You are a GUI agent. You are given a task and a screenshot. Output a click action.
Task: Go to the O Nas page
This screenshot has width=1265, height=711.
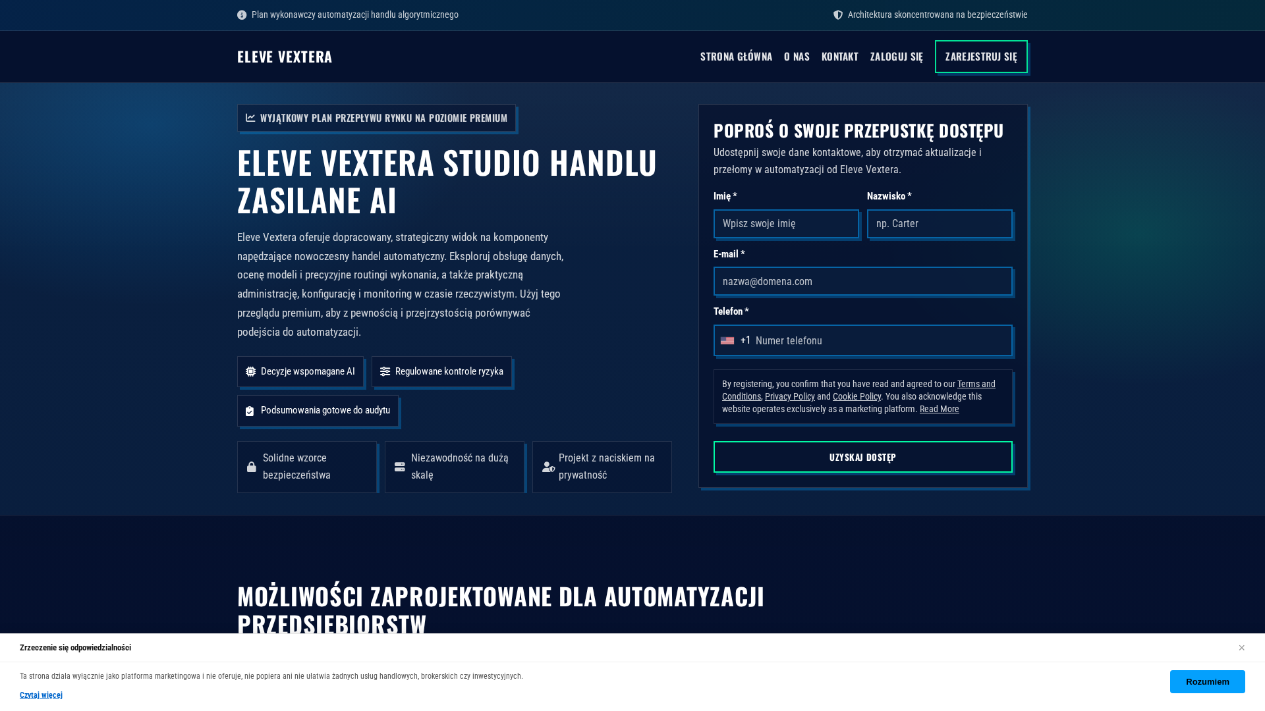click(797, 57)
